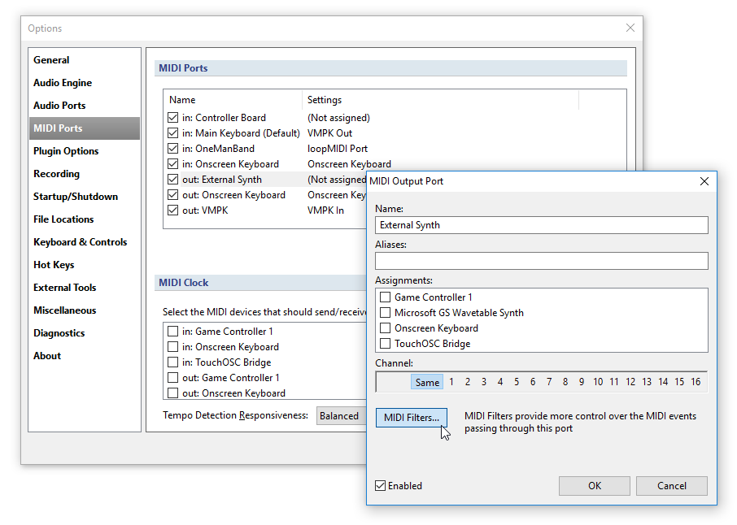Click the Settings column header in MIDI Ports

(440, 100)
